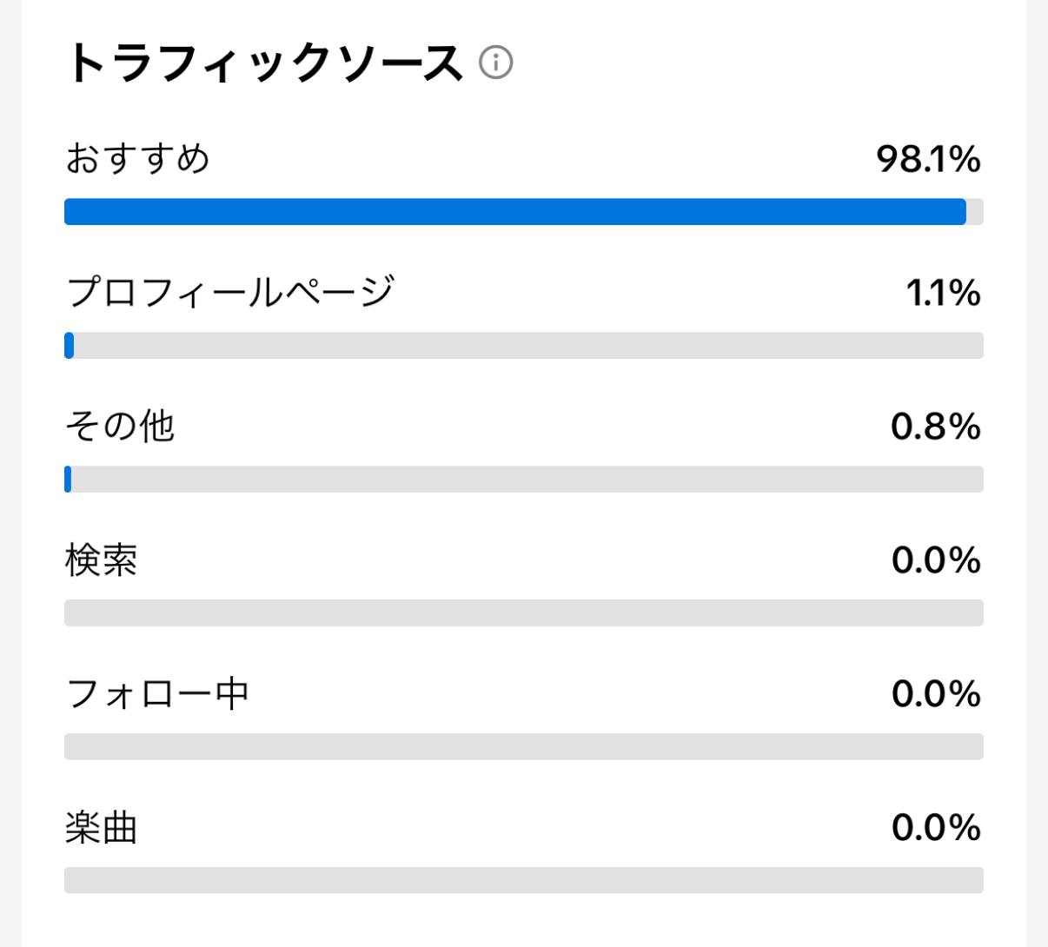Screen dimensions: 1048x947
Task: Click the プロフィールページ progress bar
Action: (523, 346)
